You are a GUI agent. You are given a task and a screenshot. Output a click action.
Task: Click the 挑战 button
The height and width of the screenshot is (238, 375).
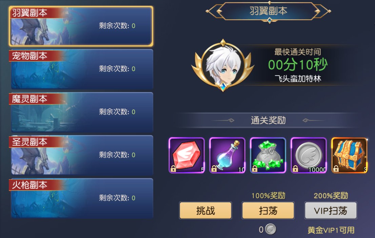pyautogui.click(x=206, y=211)
